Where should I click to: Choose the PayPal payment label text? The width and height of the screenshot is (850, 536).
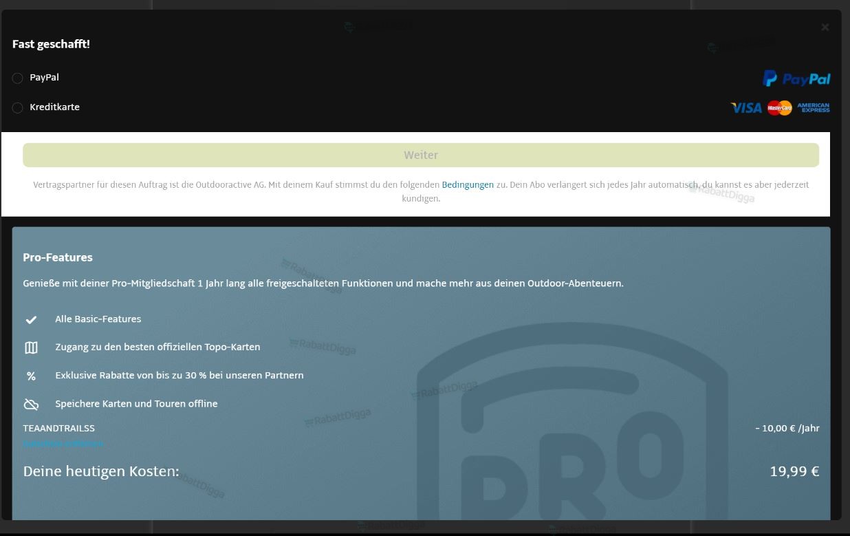click(44, 78)
